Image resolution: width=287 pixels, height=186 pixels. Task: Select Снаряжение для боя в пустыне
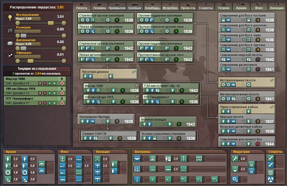pyautogui.click(x=246, y=18)
